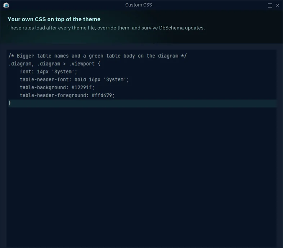283x248 pixels.
Task: Click the 'table-background: #12291f;' line
Action: pyautogui.click(x=57, y=88)
